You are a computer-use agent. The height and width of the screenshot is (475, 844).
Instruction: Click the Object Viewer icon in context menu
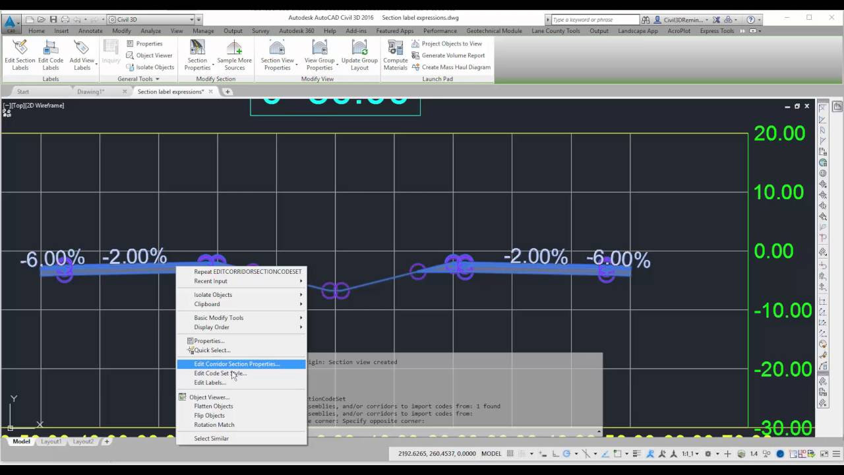pyautogui.click(x=183, y=397)
